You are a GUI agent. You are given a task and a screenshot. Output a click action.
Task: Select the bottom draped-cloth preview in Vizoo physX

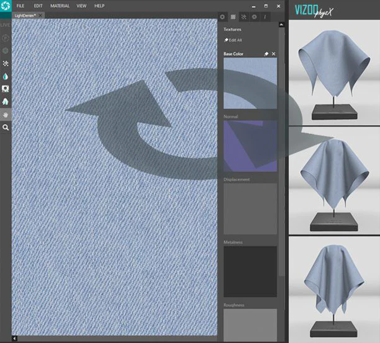point(334,289)
